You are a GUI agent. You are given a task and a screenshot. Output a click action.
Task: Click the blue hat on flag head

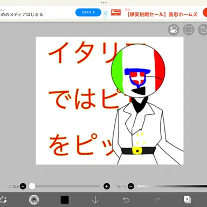[137, 71]
